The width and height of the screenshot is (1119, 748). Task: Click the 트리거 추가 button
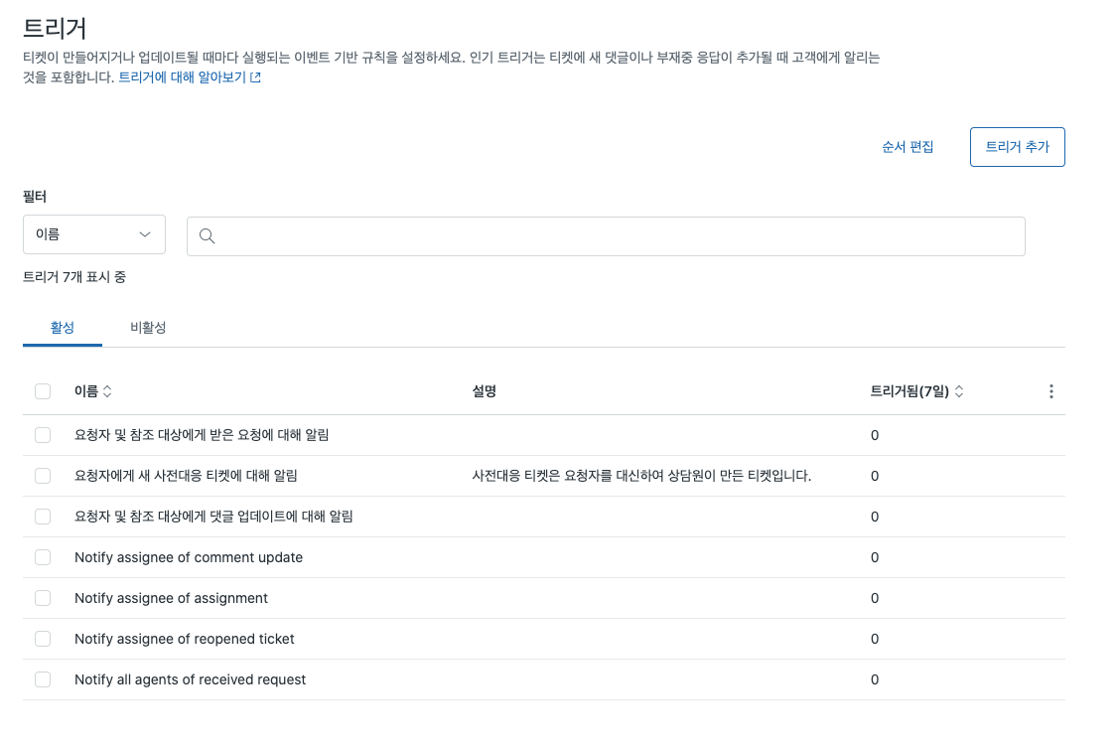click(x=1017, y=147)
